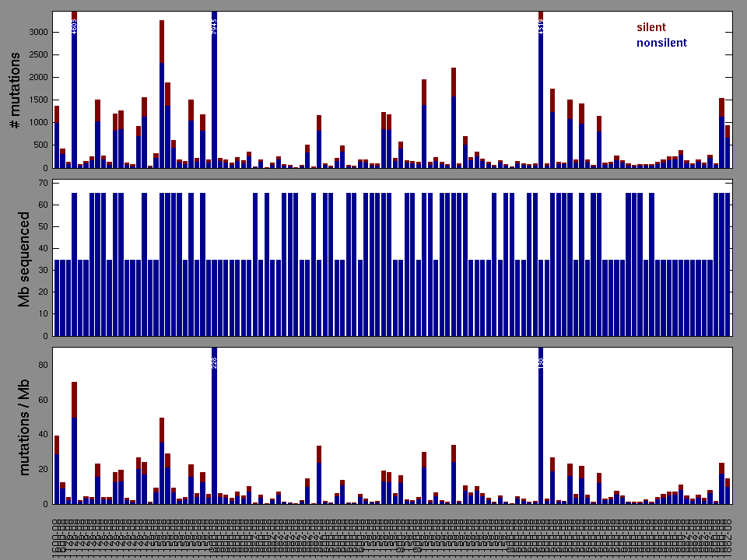Click the "nonsilent" legend label
Viewport: 747px width, 560px height.
tap(661, 43)
